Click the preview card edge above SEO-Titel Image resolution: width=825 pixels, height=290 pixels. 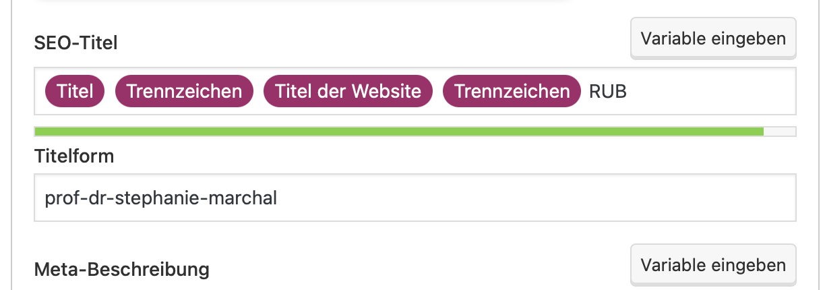pos(303,2)
